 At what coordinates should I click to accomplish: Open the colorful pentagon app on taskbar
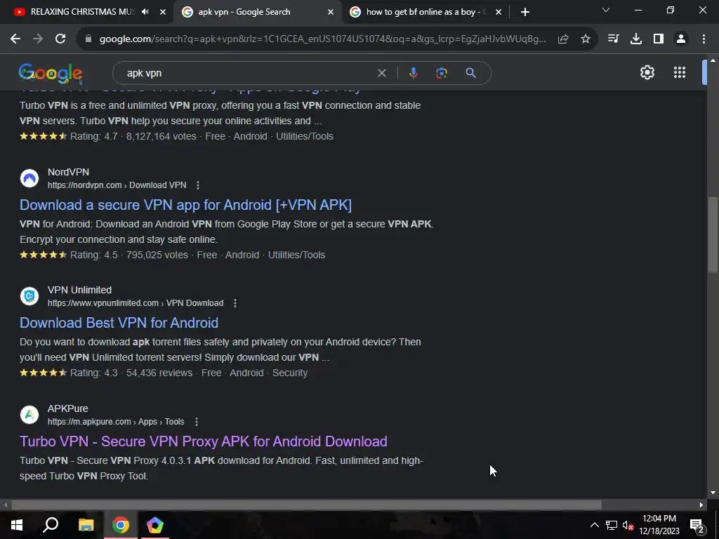[155, 525]
